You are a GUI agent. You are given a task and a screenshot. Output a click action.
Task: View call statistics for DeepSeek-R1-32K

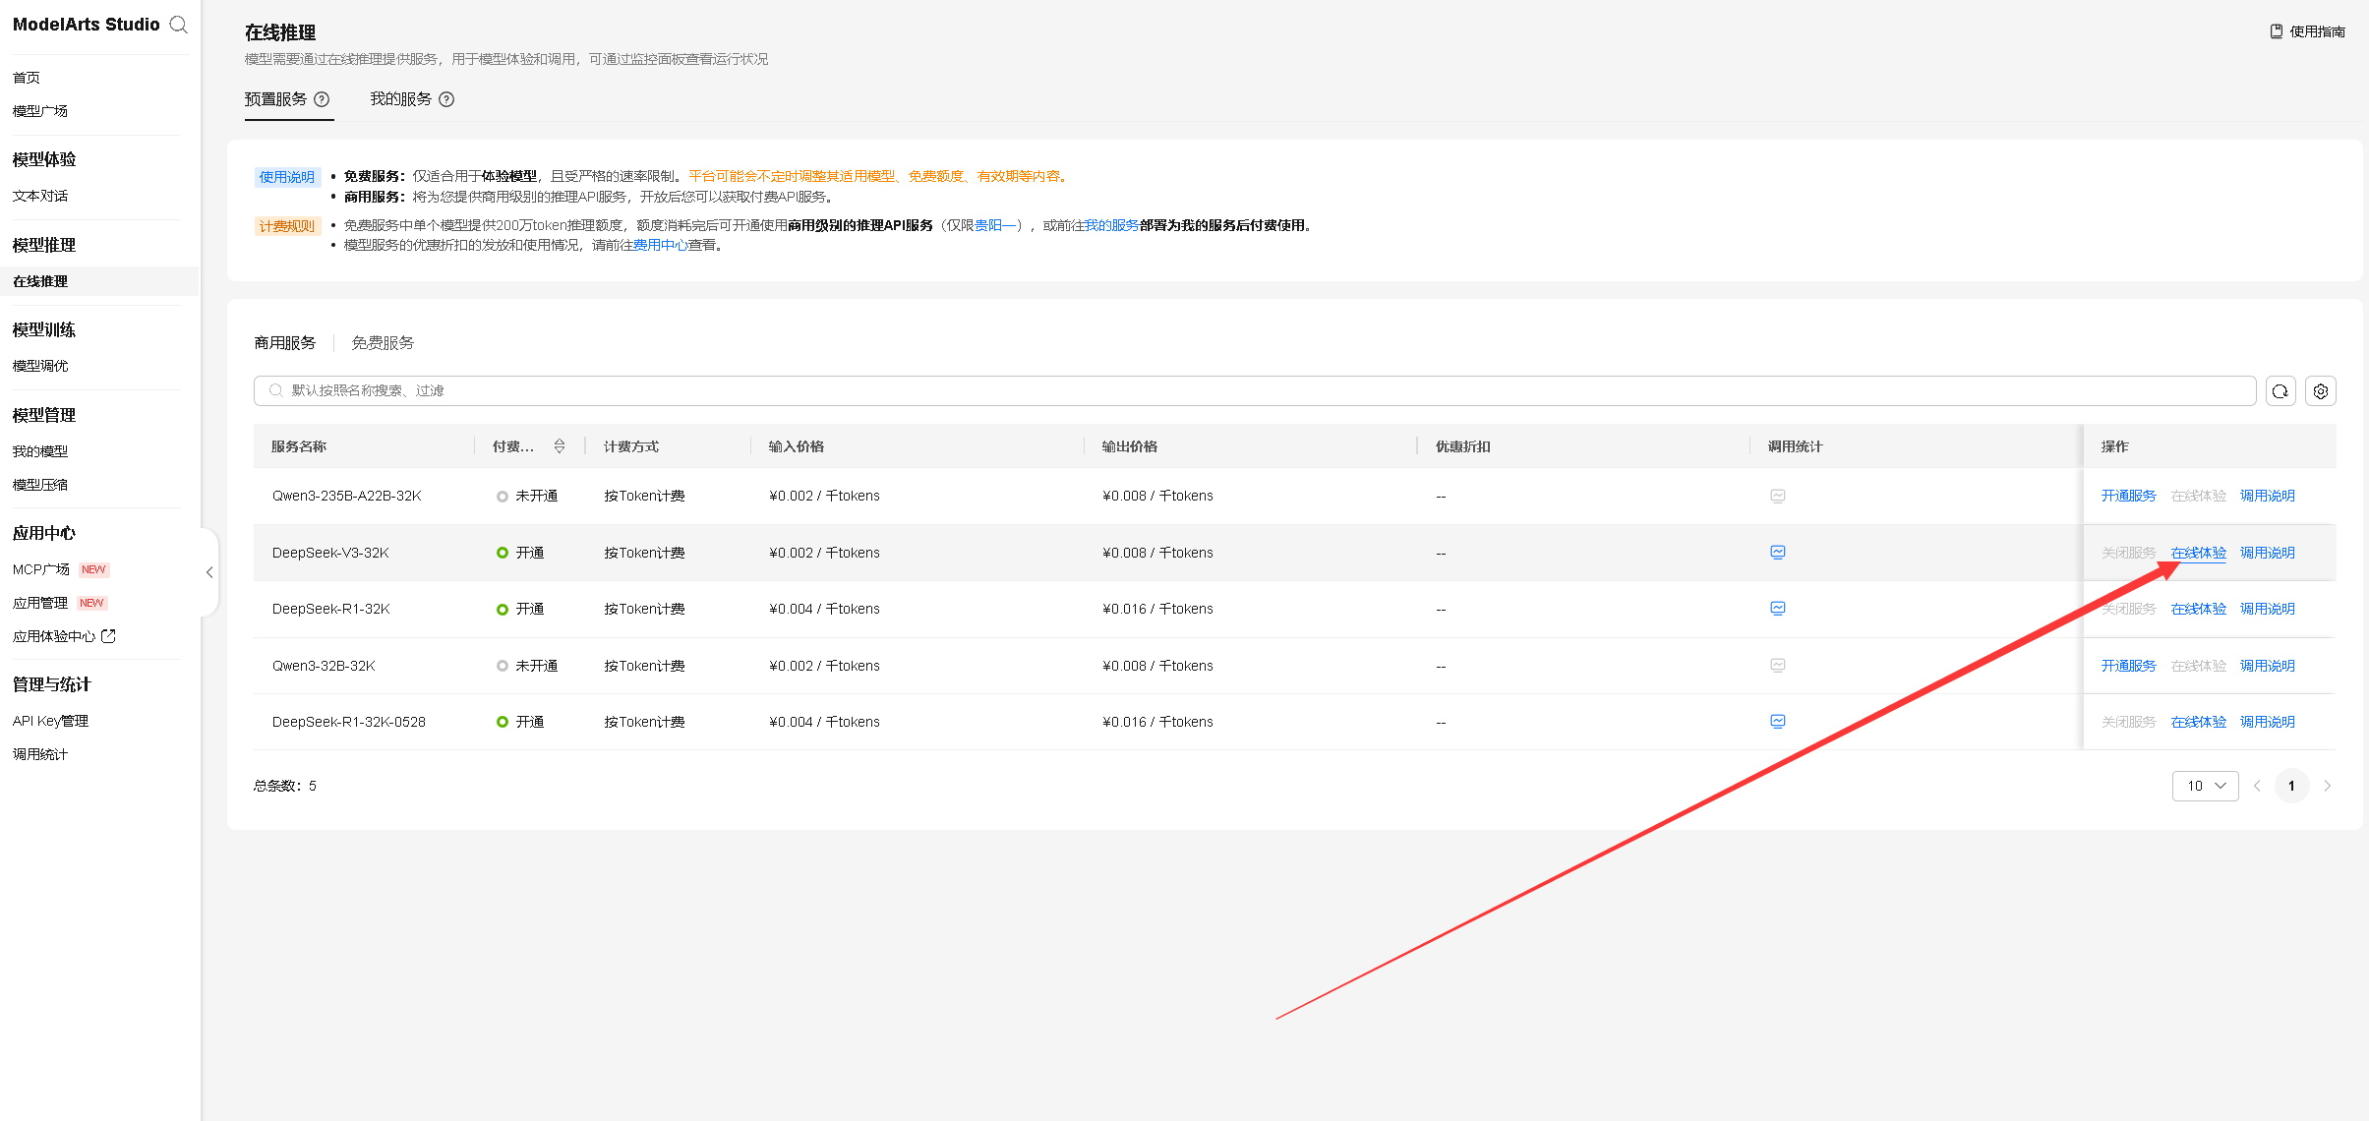coord(1777,608)
